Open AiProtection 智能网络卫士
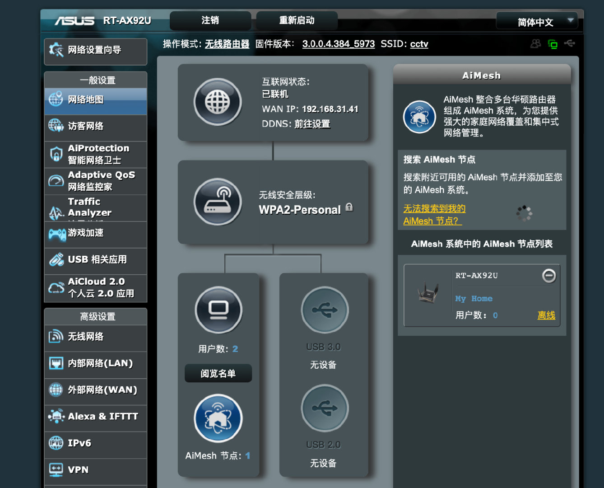Screen dimensions: 604x488 tap(95, 154)
